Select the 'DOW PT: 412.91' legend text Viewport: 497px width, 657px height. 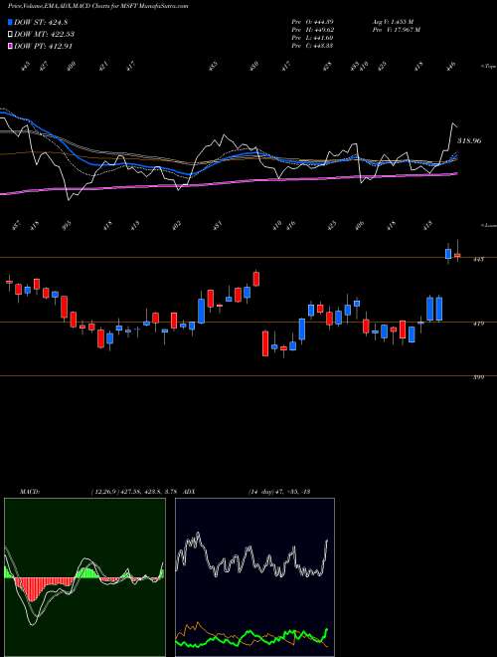(x=43, y=46)
